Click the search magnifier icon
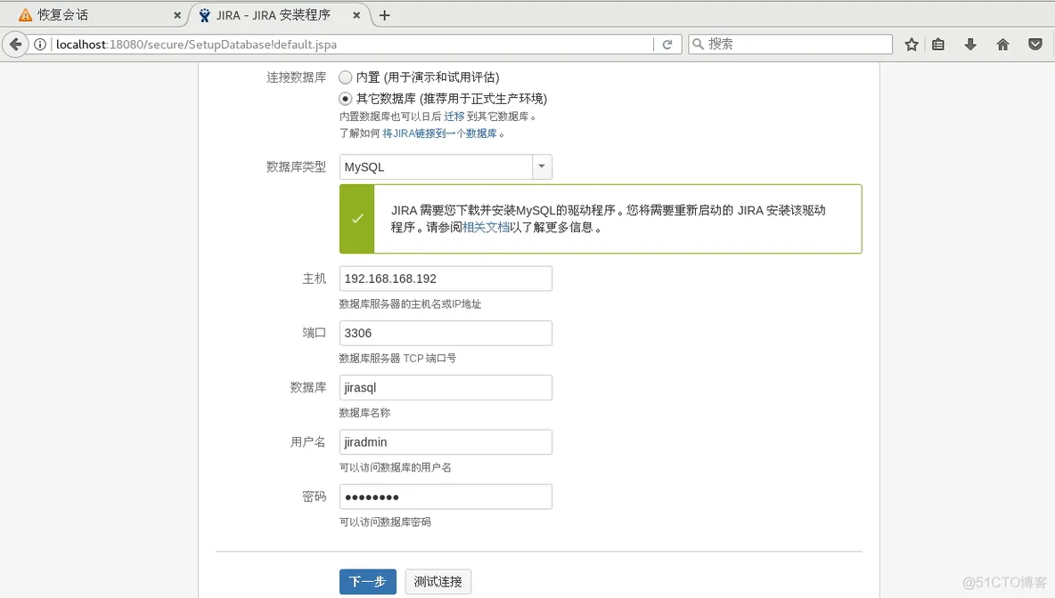This screenshot has height=598, width=1055. [x=699, y=44]
